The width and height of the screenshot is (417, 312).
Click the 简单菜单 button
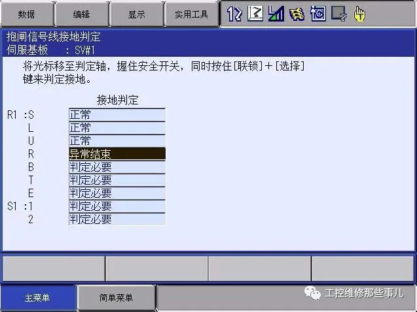pyautogui.click(x=116, y=298)
